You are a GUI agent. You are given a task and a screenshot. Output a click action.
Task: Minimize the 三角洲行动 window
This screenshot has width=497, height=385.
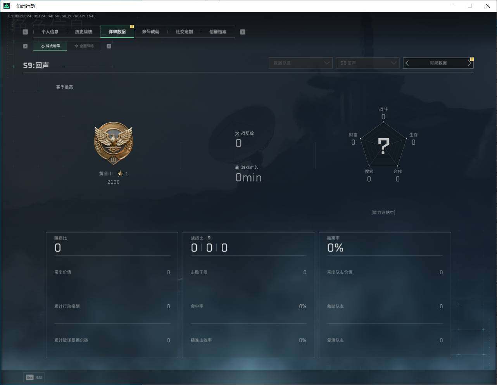pos(452,6)
